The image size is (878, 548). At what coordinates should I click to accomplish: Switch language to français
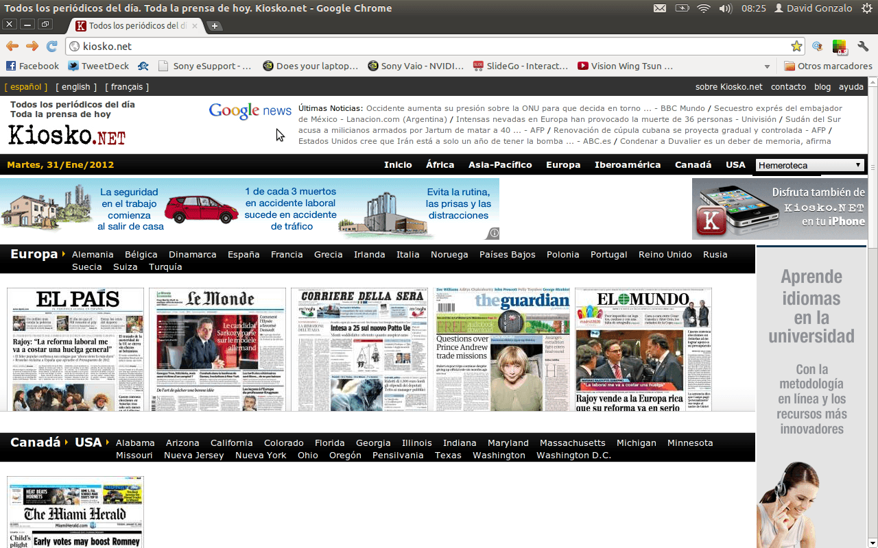click(x=127, y=87)
